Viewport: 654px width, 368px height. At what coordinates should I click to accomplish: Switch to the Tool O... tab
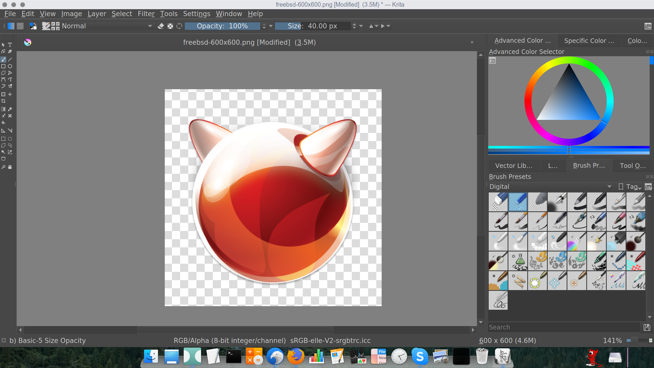pos(633,166)
